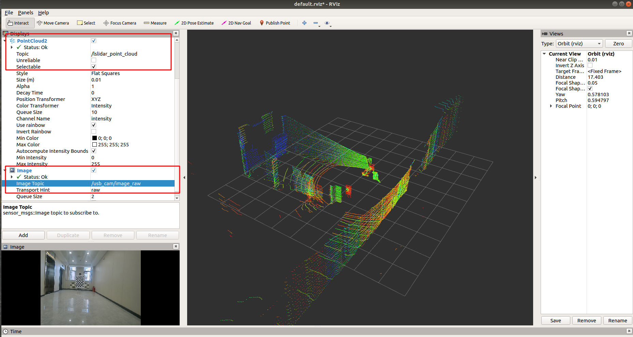Activate the 2D Nav Goal tool
This screenshot has height=337, width=633.
coord(236,23)
